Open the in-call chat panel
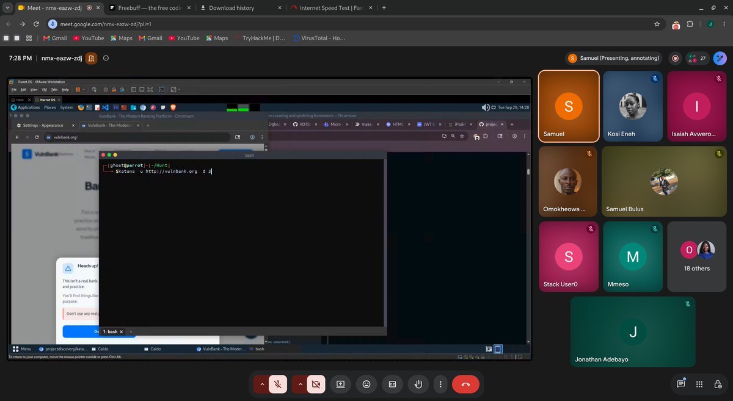Screen dimensions: 733x401 (x=680, y=384)
